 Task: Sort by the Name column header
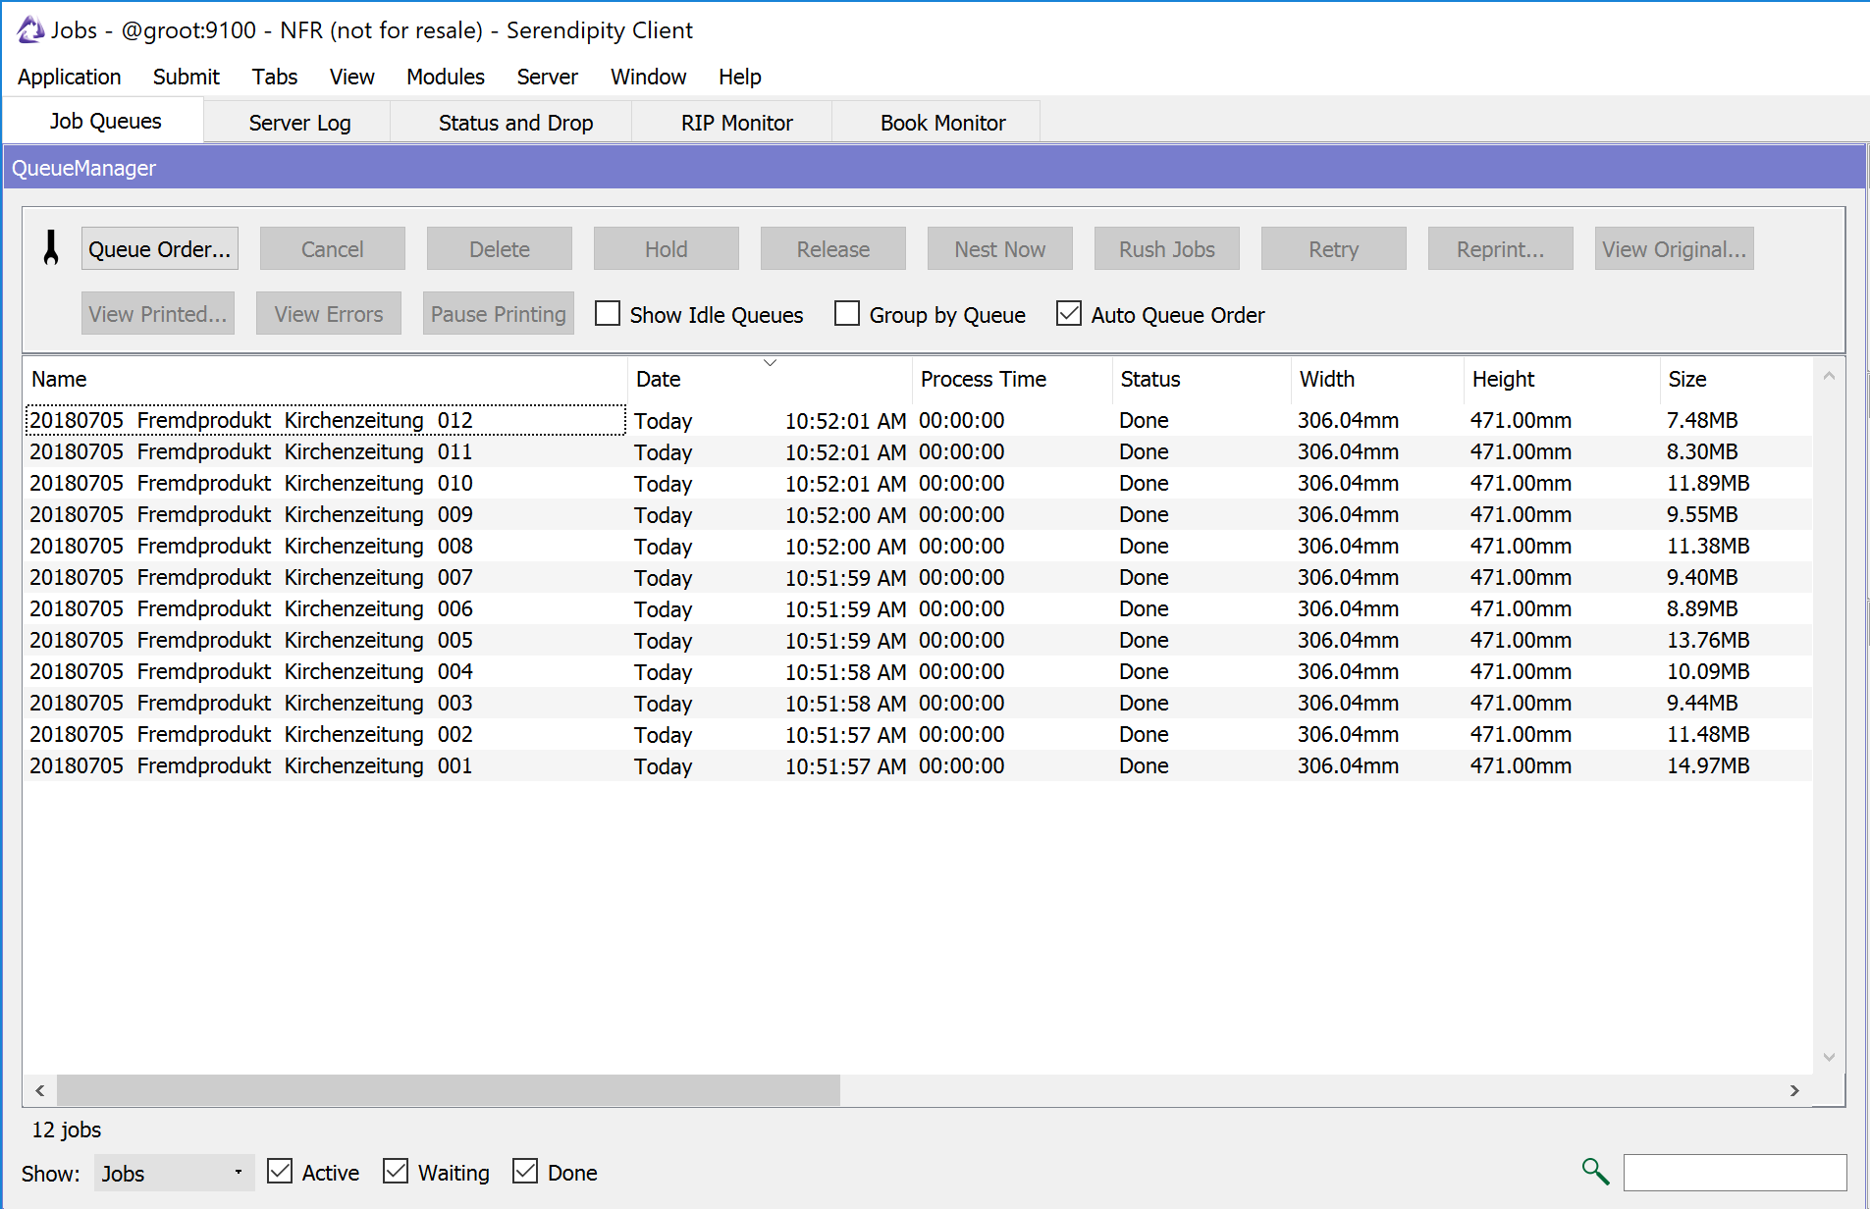coord(325,379)
